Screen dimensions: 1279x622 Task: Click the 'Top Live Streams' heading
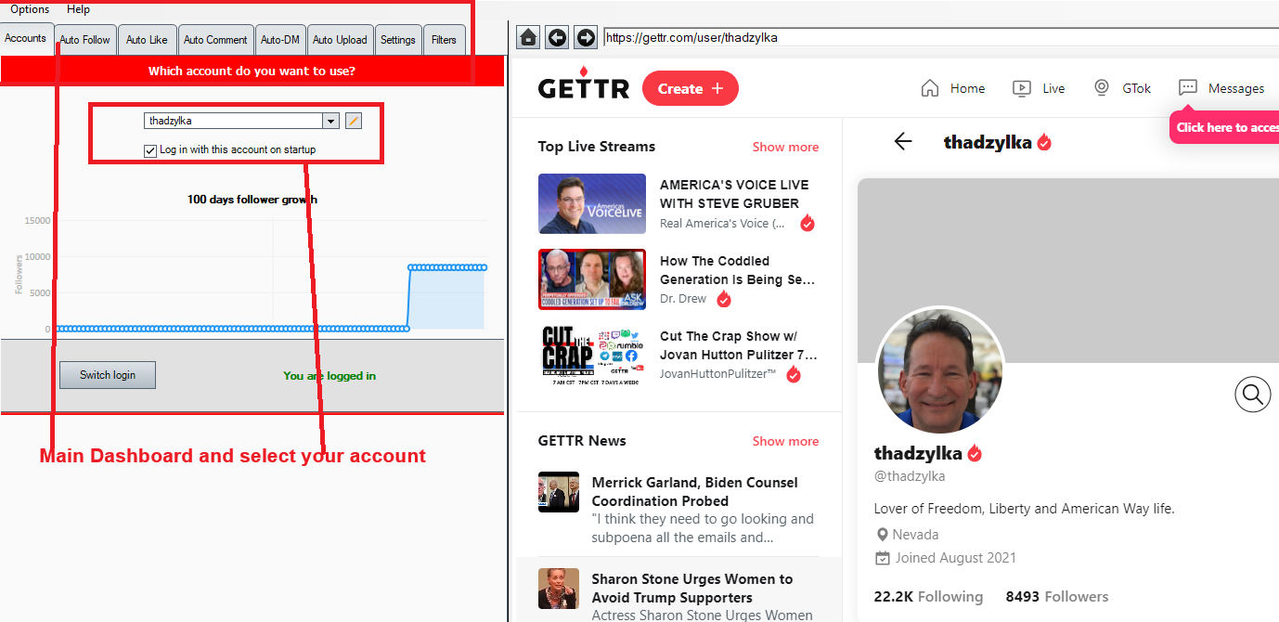[x=597, y=147]
